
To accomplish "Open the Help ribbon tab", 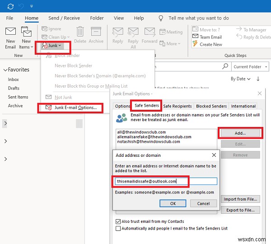I will point(139,18).
